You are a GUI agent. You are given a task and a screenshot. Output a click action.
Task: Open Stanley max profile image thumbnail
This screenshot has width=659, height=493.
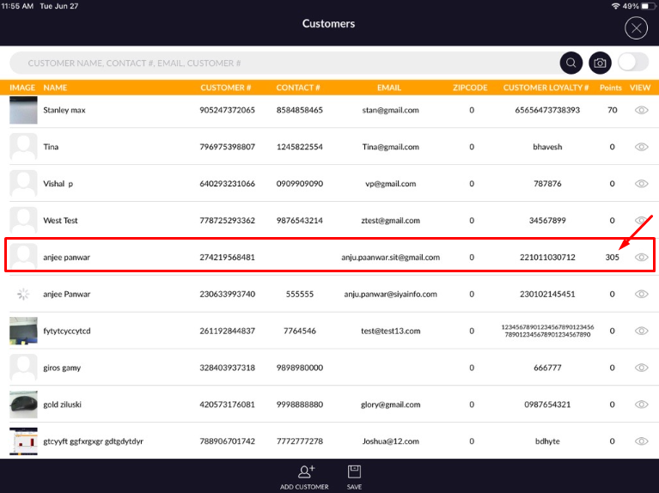[23, 111]
